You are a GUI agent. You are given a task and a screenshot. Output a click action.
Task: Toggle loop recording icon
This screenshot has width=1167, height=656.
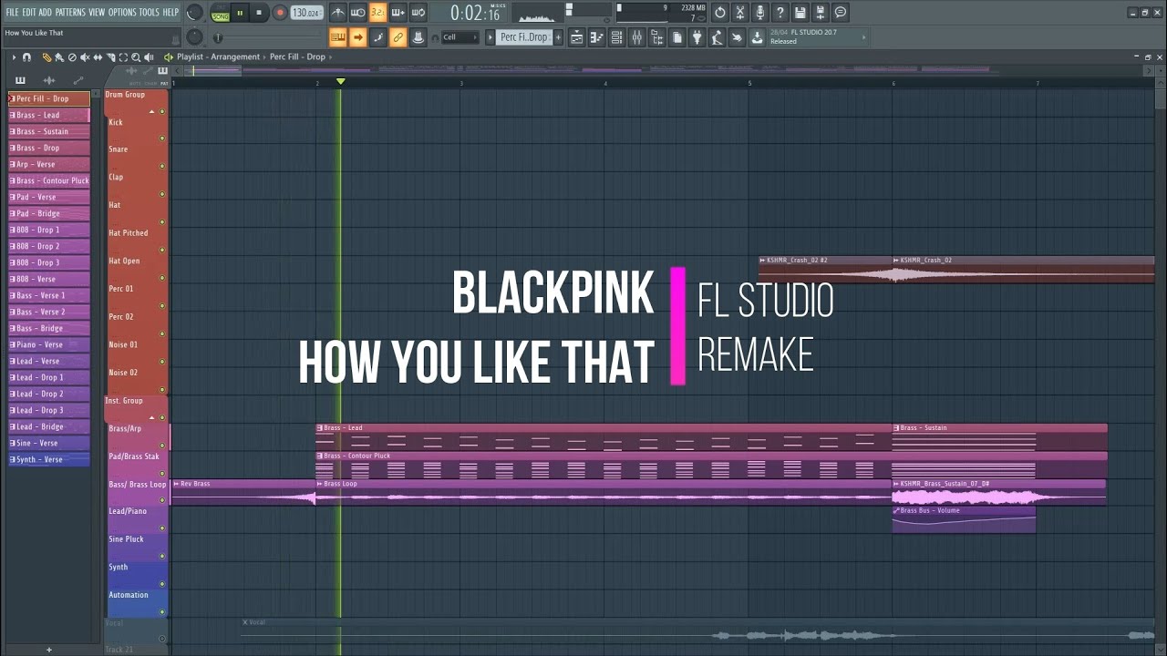click(418, 13)
